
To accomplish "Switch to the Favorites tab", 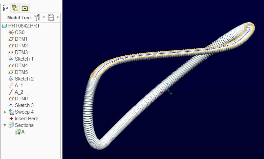I will click(x=25, y=8).
